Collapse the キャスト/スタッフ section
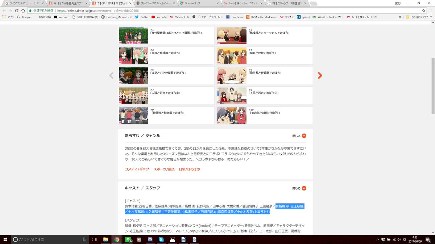Image resolution: width=435 pixels, height=244 pixels. pos(299,188)
